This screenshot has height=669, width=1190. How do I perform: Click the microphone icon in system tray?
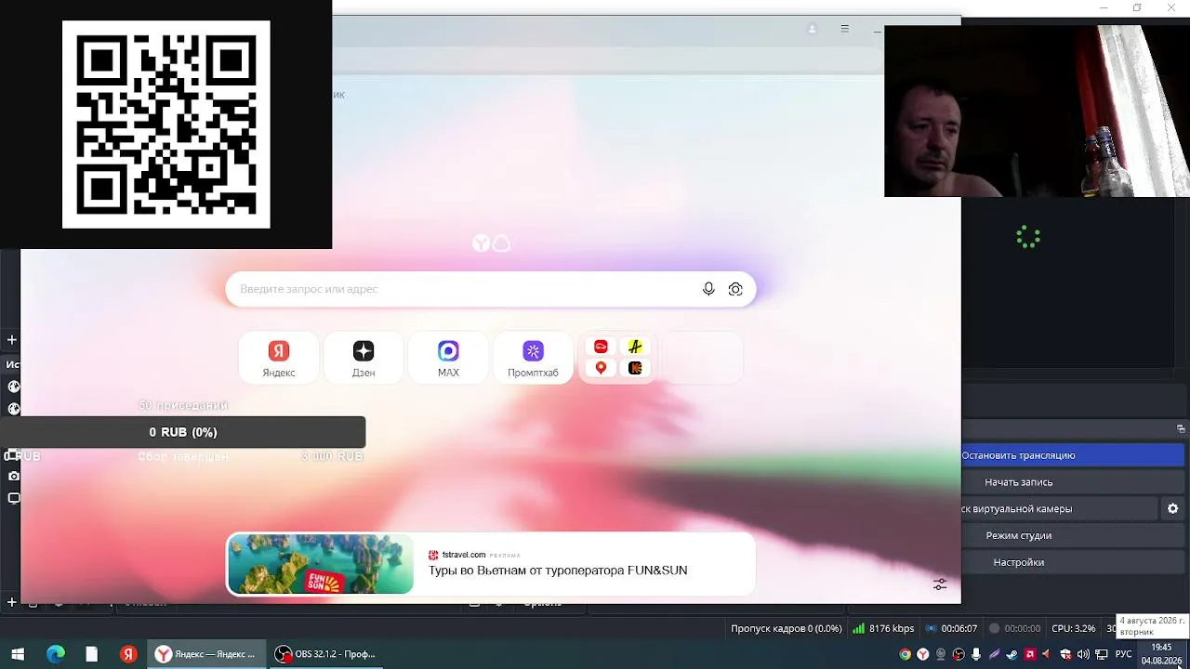pyautogui.click(x=976, y=654)
